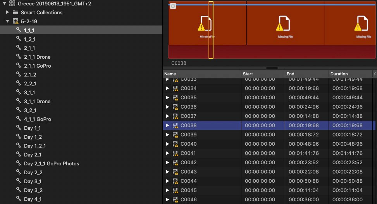Screen dimensions: 377x204
Task: Click the key icon beside Day 2_1
Action: point(19,154)
